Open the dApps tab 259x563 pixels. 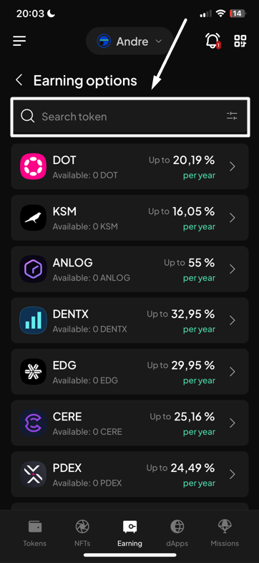click(x=177, y=533)
